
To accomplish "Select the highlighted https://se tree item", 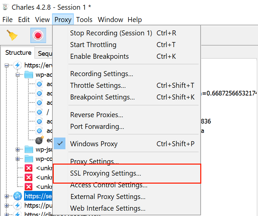I will pyautogui.click(x=37, y=196).
